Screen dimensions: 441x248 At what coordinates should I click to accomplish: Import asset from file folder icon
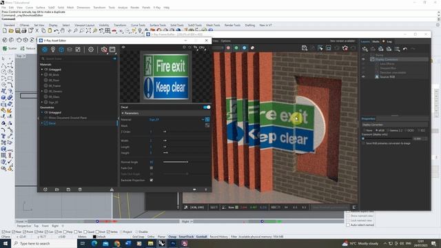click(57, 189)
